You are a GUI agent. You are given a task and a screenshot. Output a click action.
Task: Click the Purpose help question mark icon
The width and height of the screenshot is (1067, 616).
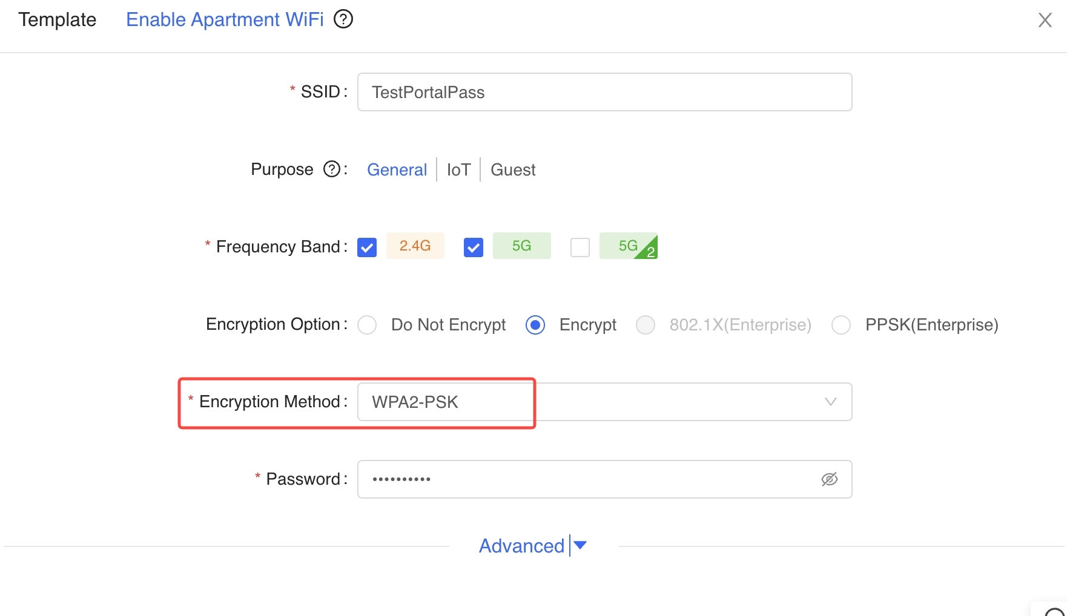[x=332, y=169]
